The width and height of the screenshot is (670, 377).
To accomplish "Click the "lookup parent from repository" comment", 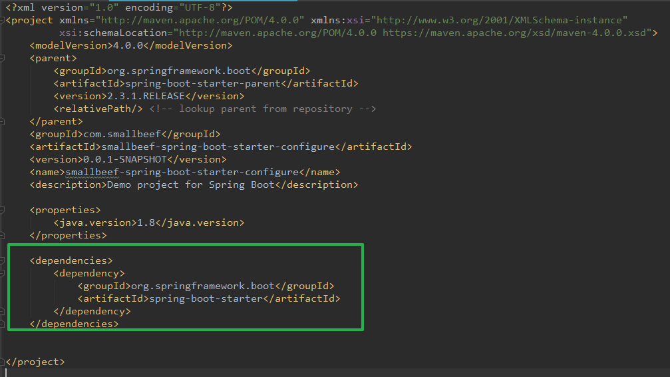I will point(263,109).
